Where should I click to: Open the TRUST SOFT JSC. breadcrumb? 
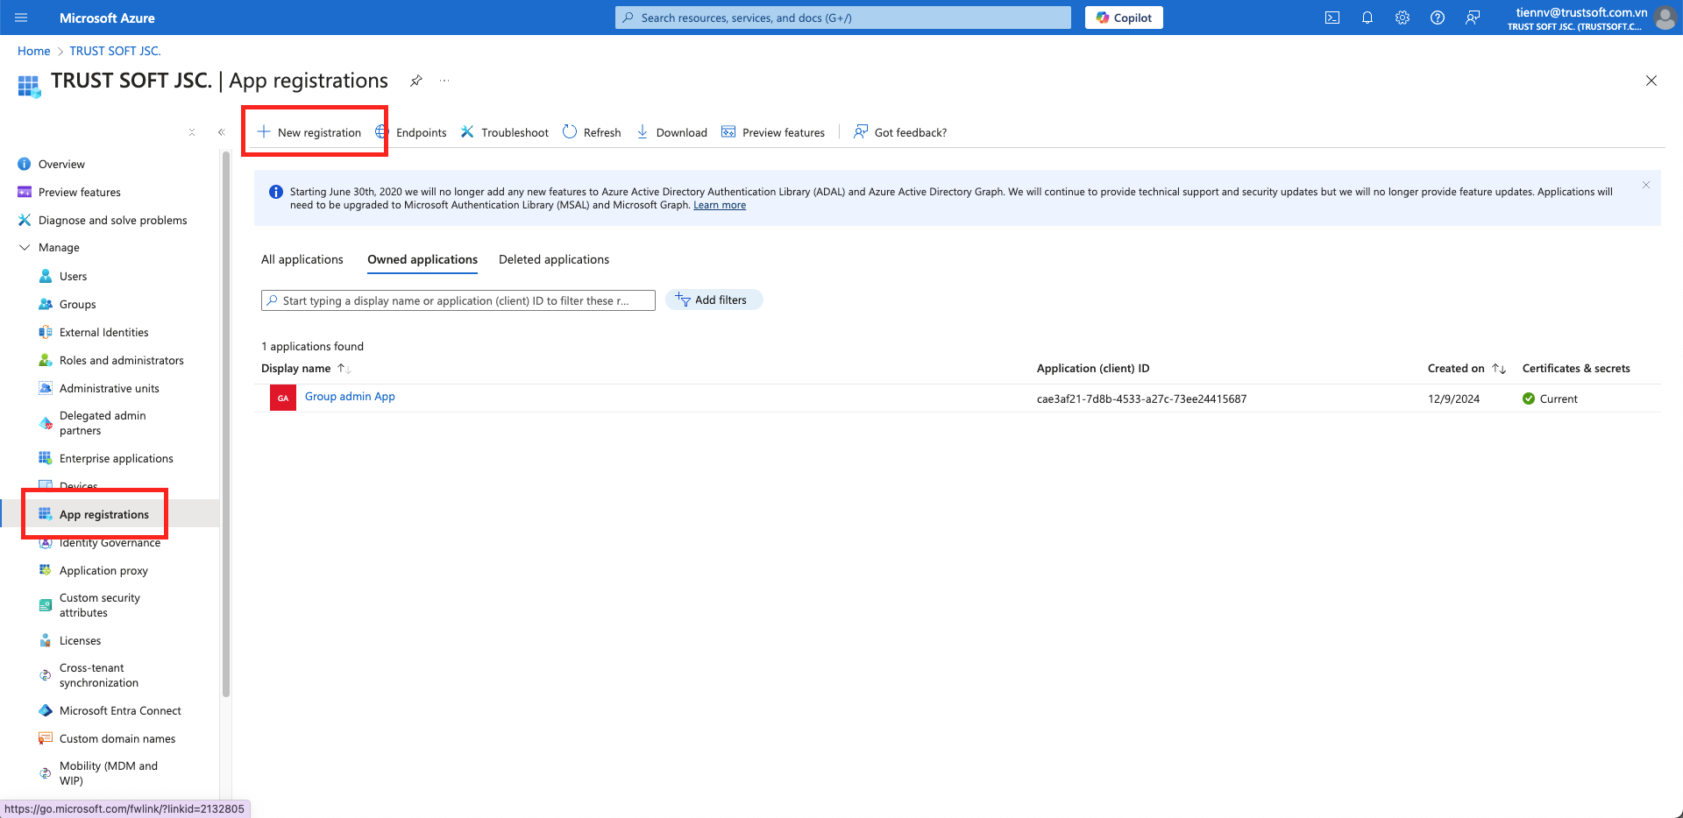coord(116,51)
